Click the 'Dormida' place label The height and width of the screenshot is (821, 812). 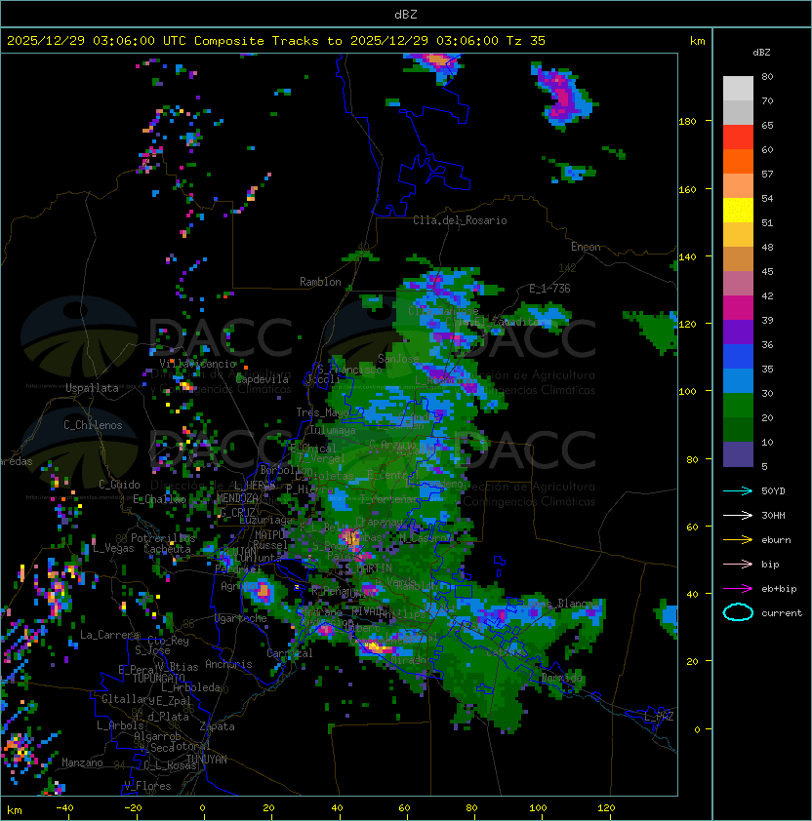tap(561, 678)
